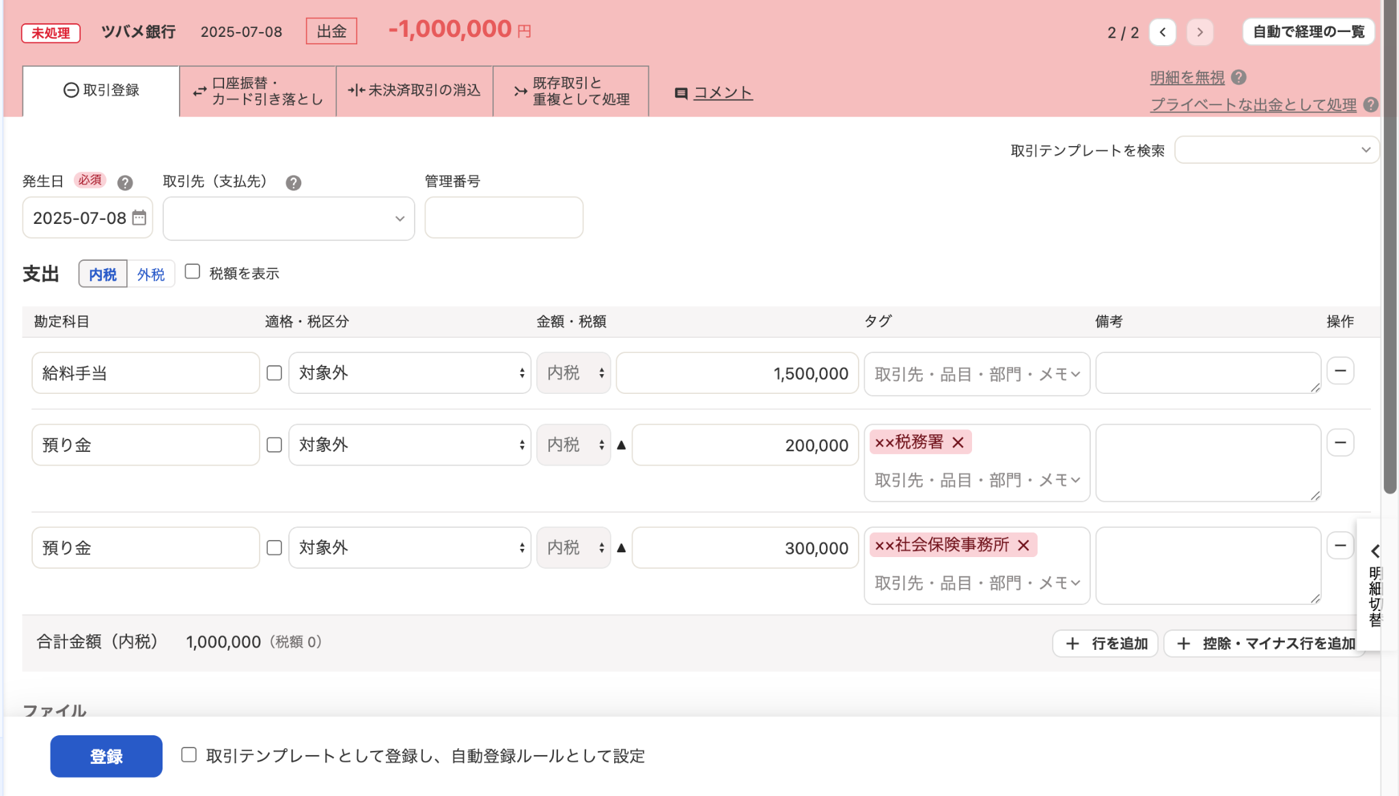Screen dimensions: 1399x796
Task: Remove the 200,000 預り金 row with minus button
Action: (1340, 442)
